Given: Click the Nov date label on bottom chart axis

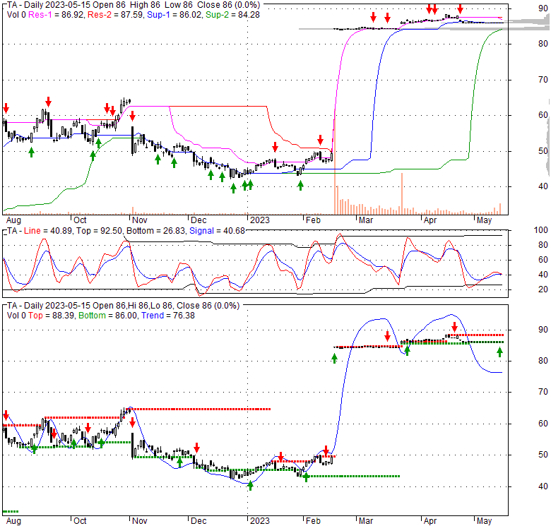Looking at the screenshot, I should pyautogui.click(x=138, y=520).
